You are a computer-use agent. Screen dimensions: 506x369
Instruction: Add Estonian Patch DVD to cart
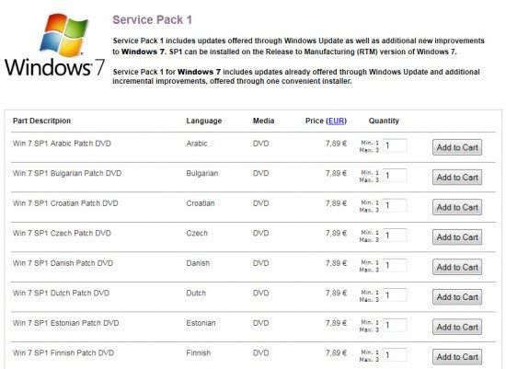(x=457, y=327)
